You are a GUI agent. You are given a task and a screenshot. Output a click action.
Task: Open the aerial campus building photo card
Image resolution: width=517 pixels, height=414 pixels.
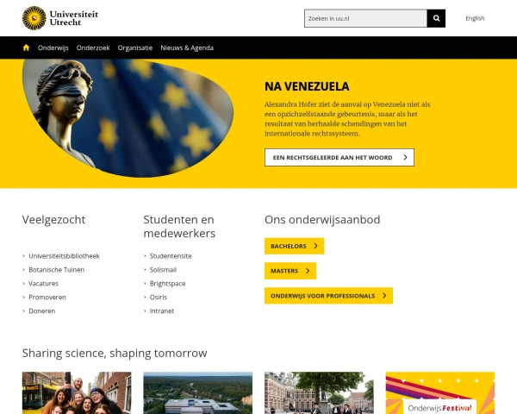pos(198,393)
